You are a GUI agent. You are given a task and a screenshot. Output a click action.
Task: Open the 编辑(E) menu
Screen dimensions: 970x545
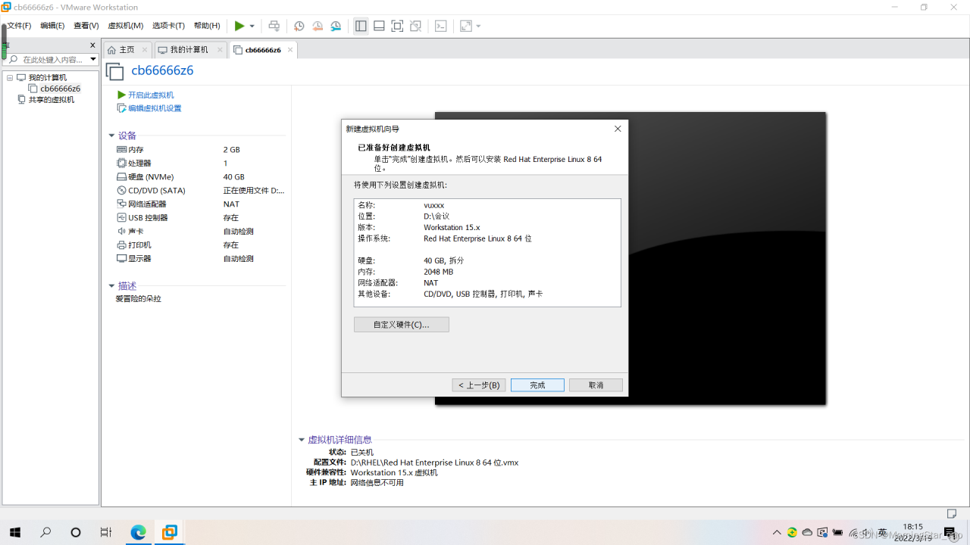(x=52, y=26)
